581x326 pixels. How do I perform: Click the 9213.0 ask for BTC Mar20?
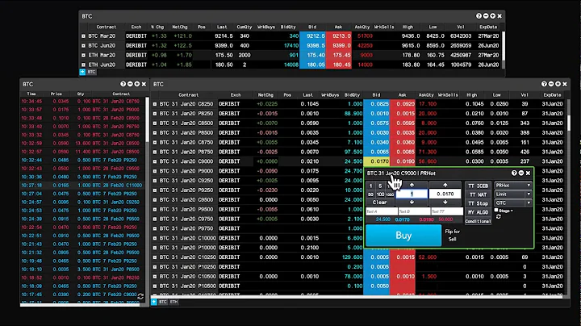pyautogui.click(x=339, y=36)
